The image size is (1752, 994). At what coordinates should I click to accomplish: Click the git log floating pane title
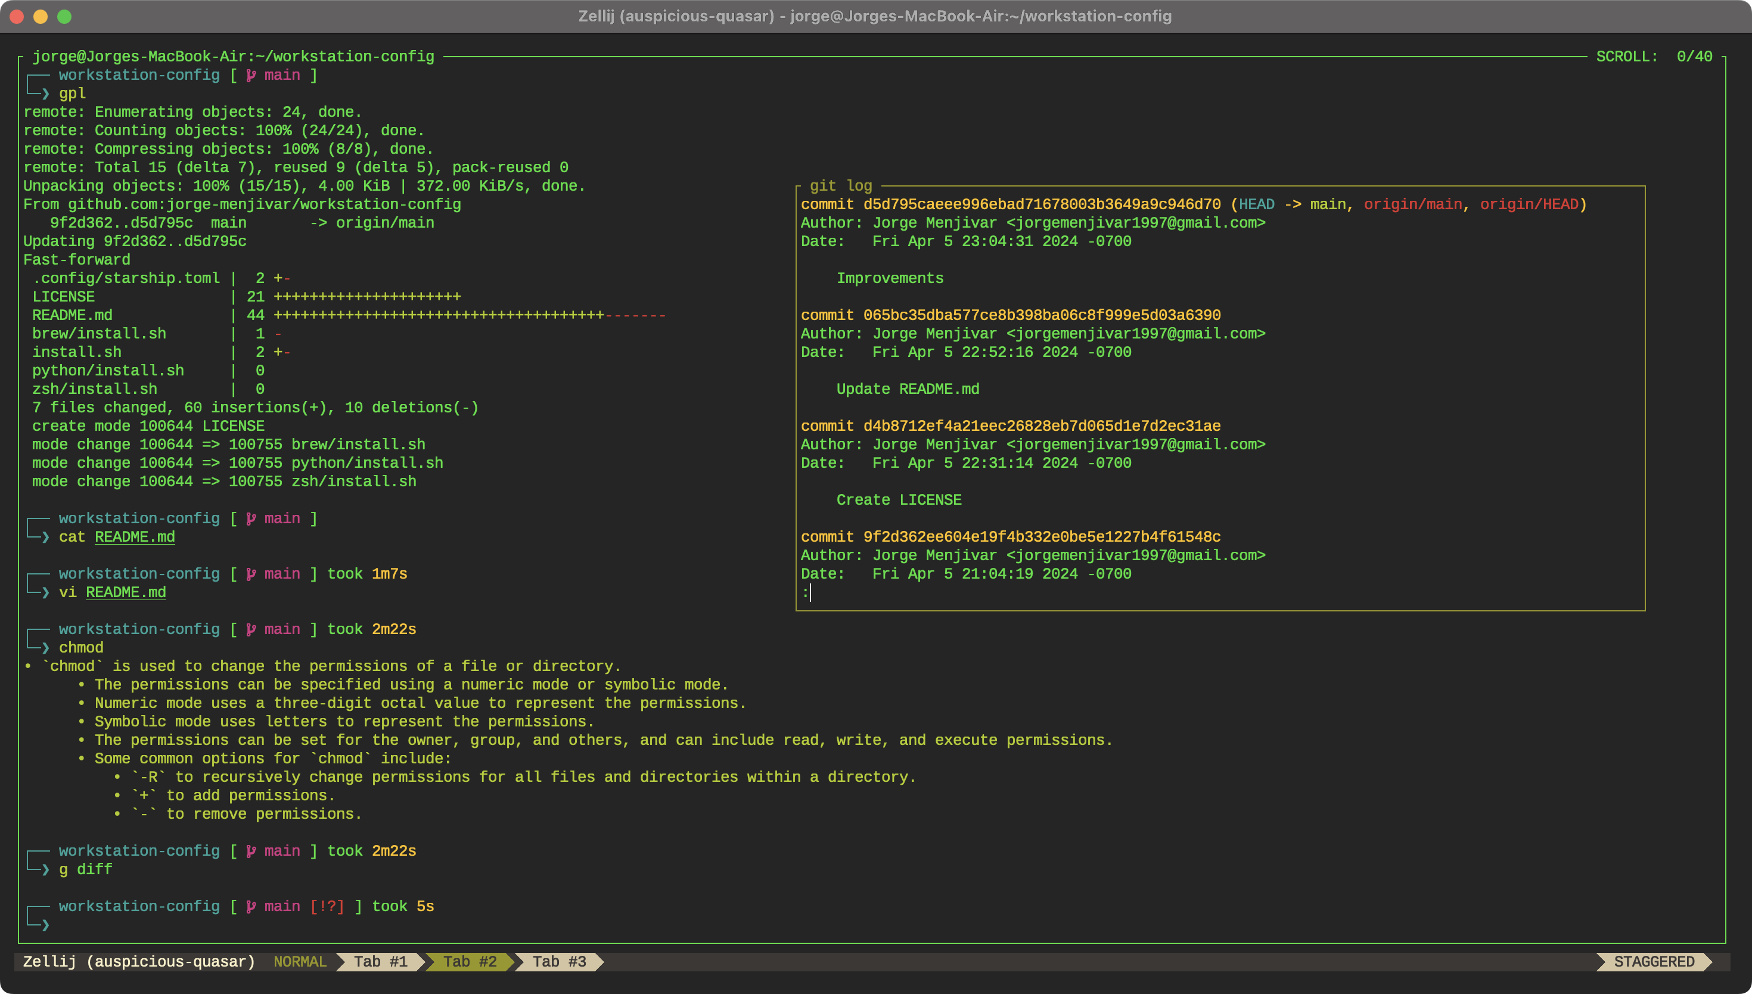tap(840, 186)
